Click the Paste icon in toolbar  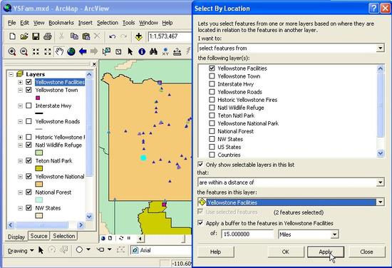pos(86,36)
